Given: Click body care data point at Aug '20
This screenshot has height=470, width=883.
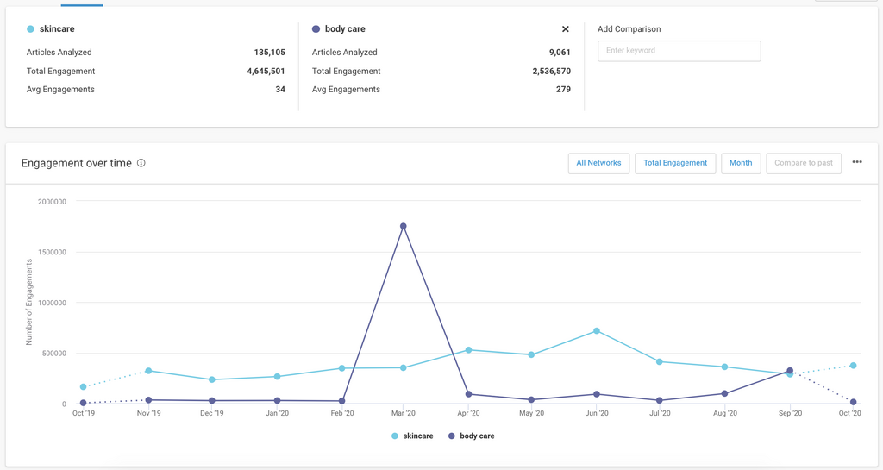Looking at the screenshot, I should tap(724, 394).
